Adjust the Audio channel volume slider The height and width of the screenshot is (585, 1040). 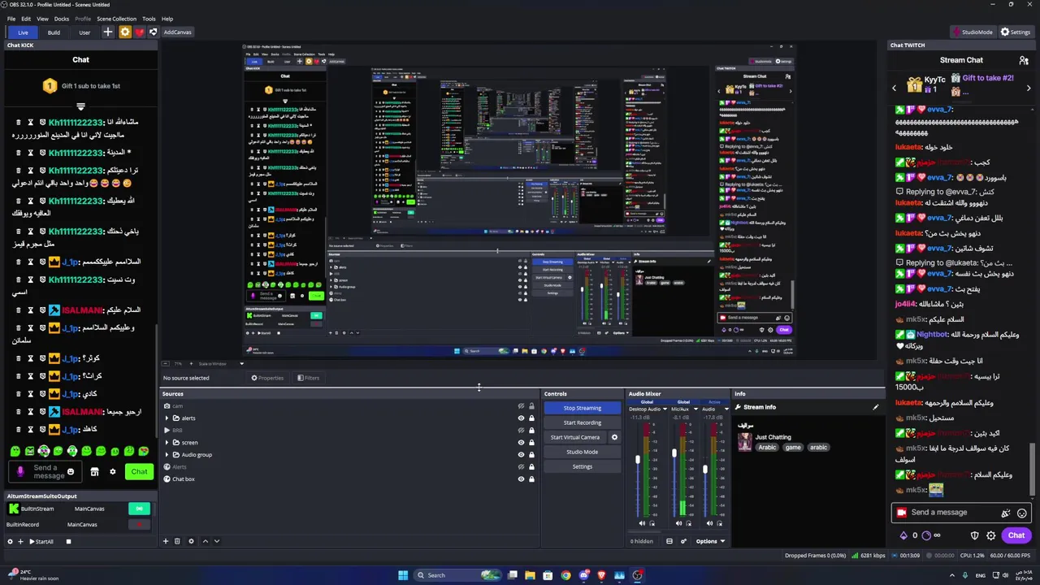pyautogui.click(x=704, y=470)
